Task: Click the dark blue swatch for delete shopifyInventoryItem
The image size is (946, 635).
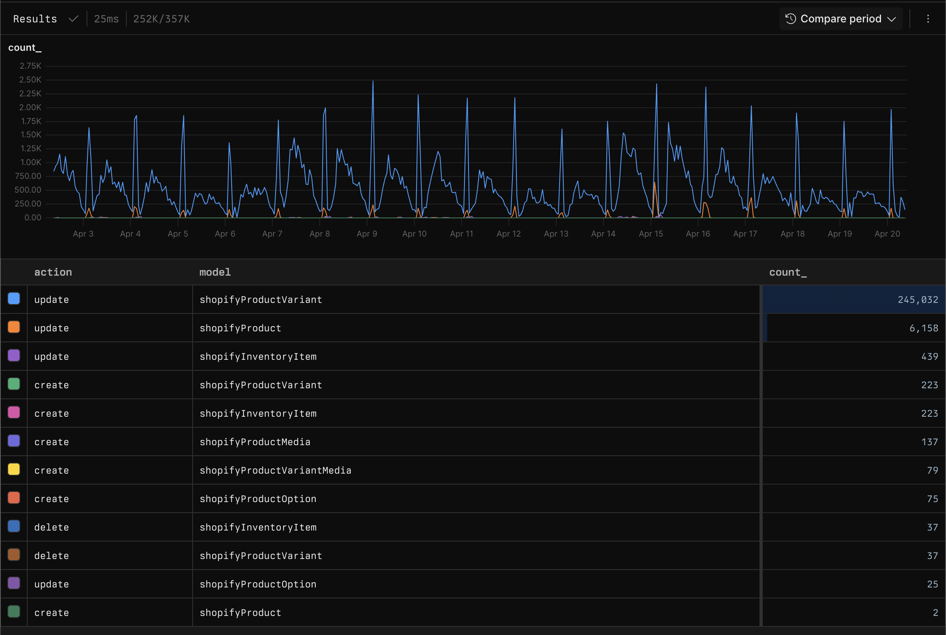Action: point(14,526)
